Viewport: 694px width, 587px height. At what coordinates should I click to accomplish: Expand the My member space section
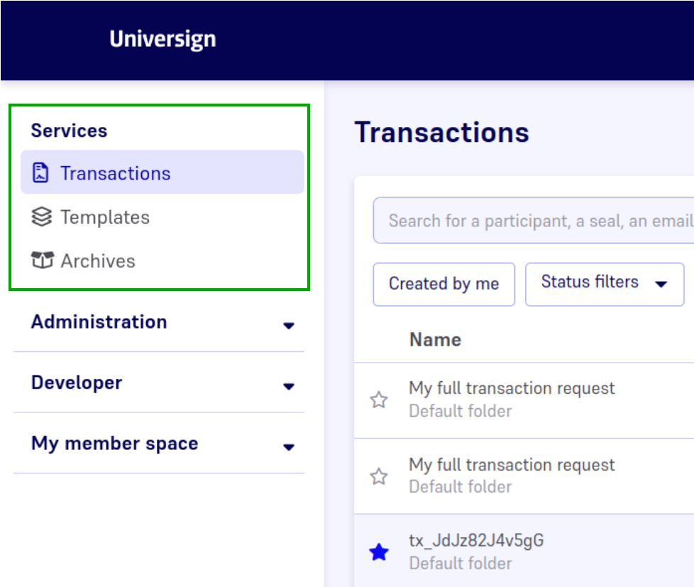tap(288, 447)
